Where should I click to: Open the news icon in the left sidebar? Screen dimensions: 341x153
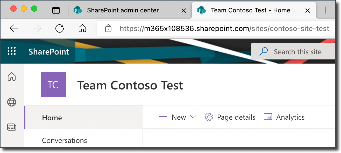(12, 127)
